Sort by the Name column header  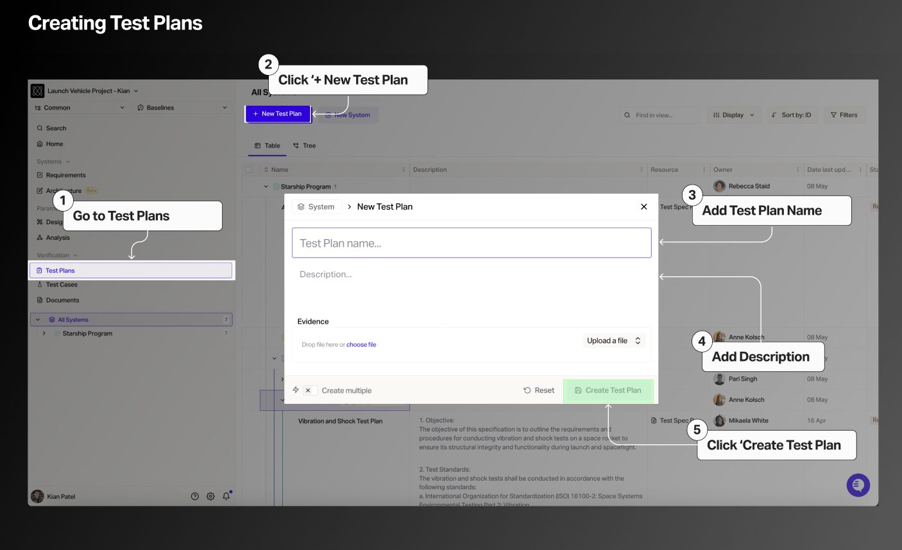280,170
